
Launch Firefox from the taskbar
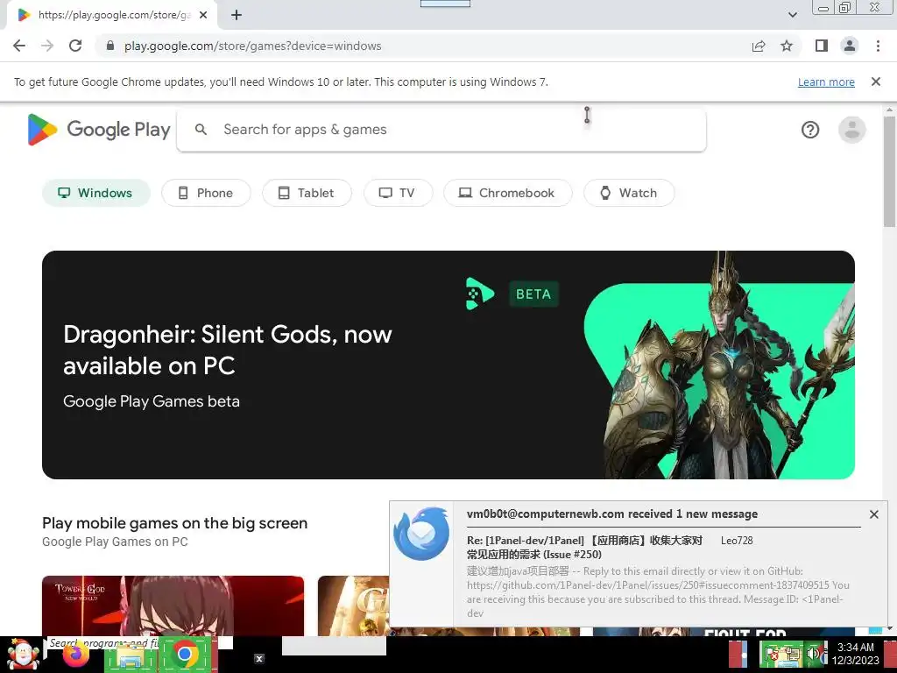pos(76,655)
